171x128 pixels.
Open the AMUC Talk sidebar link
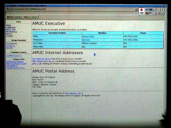point(11,29)
